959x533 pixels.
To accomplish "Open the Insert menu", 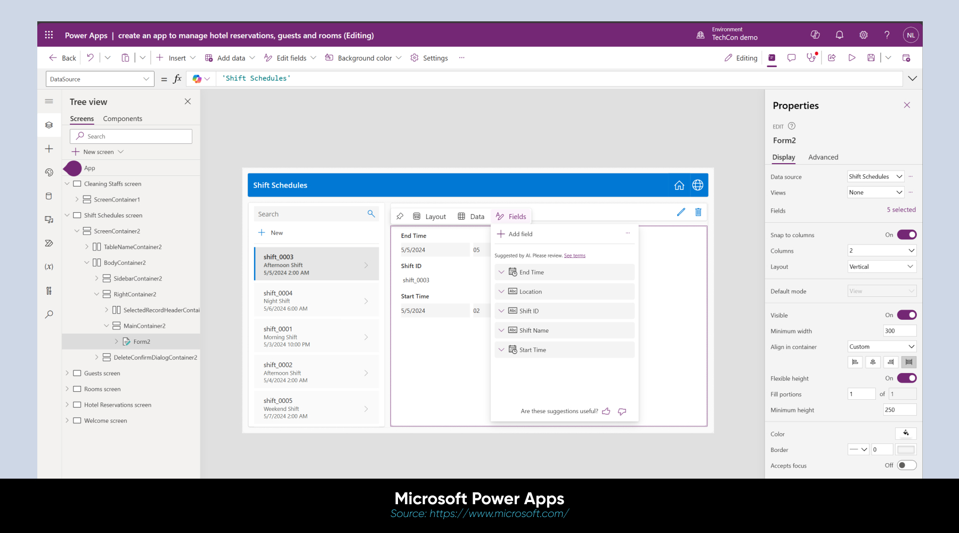I will (x=176, y=58).
